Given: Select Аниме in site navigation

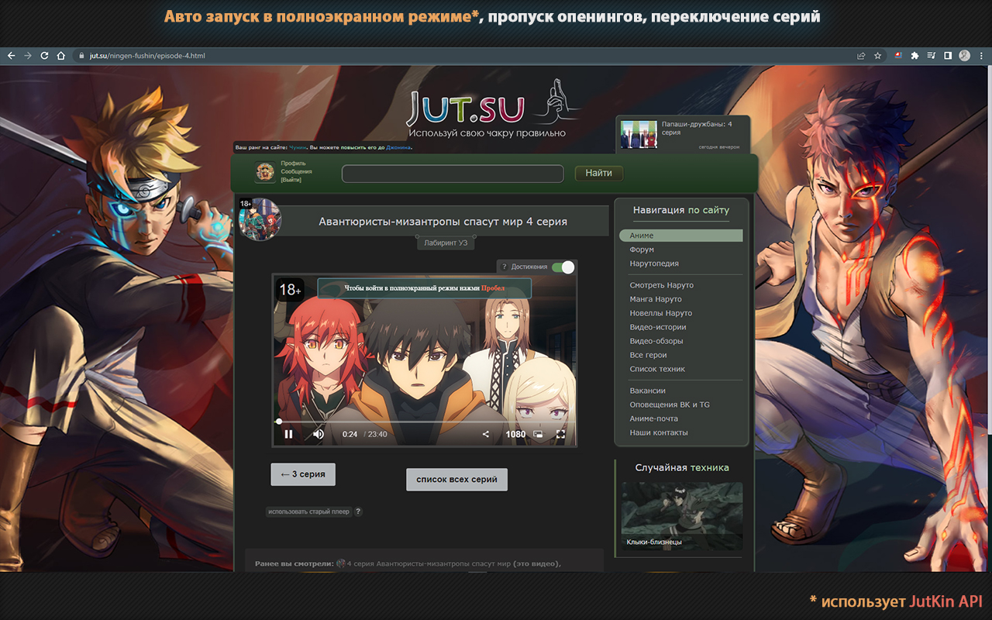Looking at the screenshot, I should (x=680, y=236).
